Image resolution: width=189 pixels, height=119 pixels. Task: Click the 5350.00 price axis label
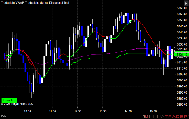tap(182, 20)
